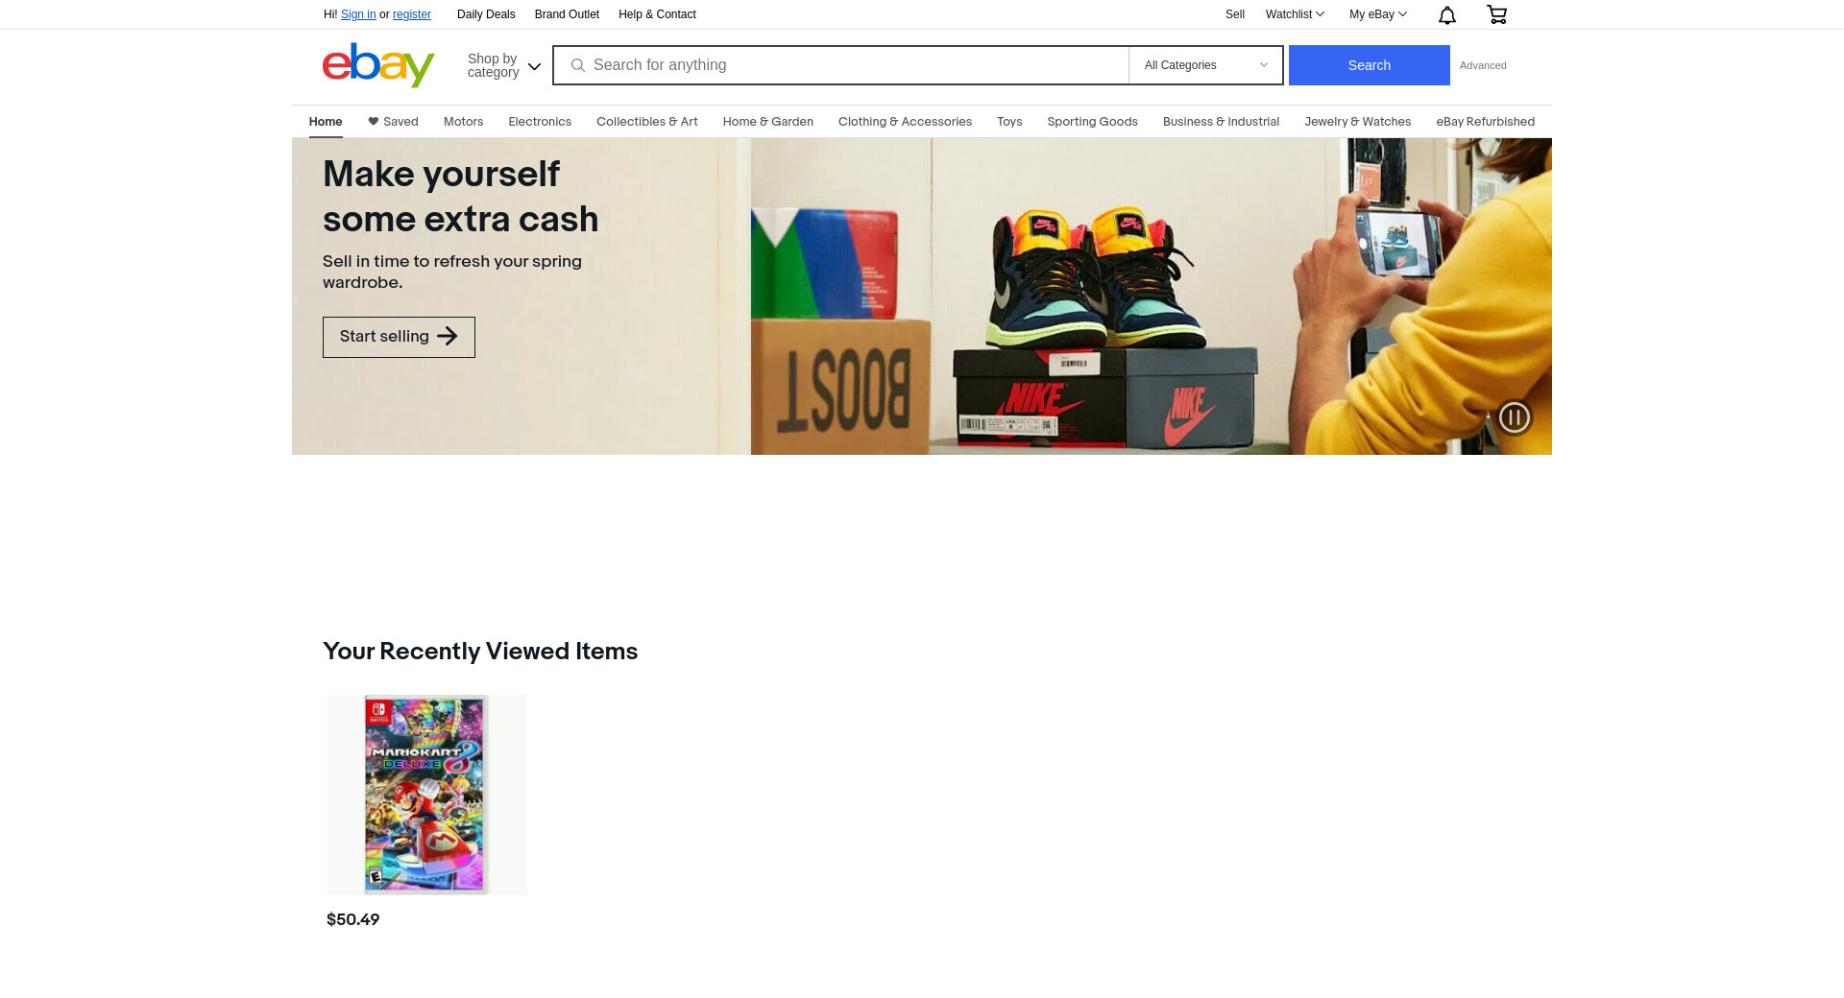Open the All Categories dropdown
Image resolution: width=1844 pixels, height=998 pixels.
coord(1206,65)
